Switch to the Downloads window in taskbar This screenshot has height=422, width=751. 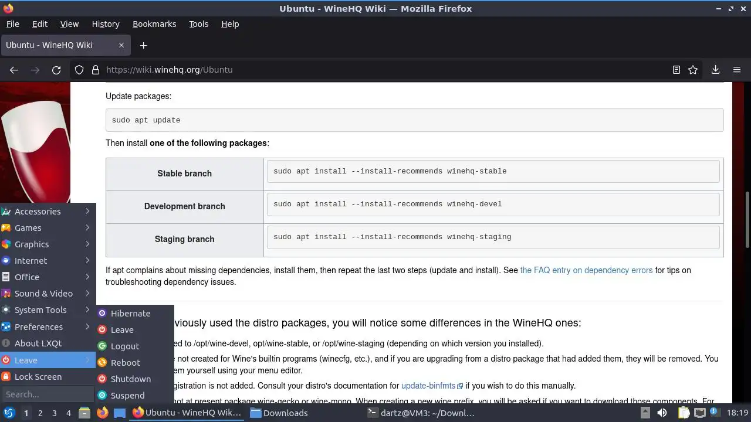pos(305,413)
